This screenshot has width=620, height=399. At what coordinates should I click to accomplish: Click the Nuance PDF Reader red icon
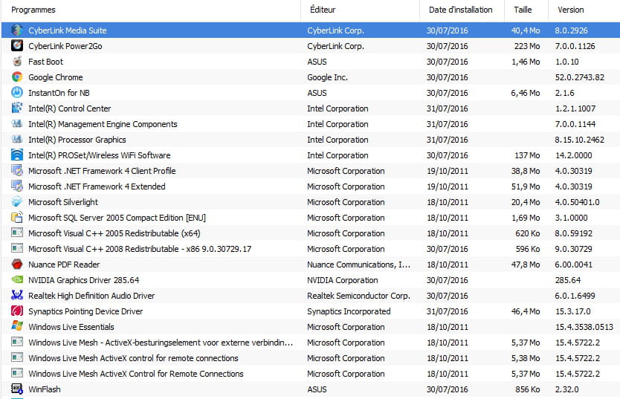pyautogui.click(x=16, y=265)
